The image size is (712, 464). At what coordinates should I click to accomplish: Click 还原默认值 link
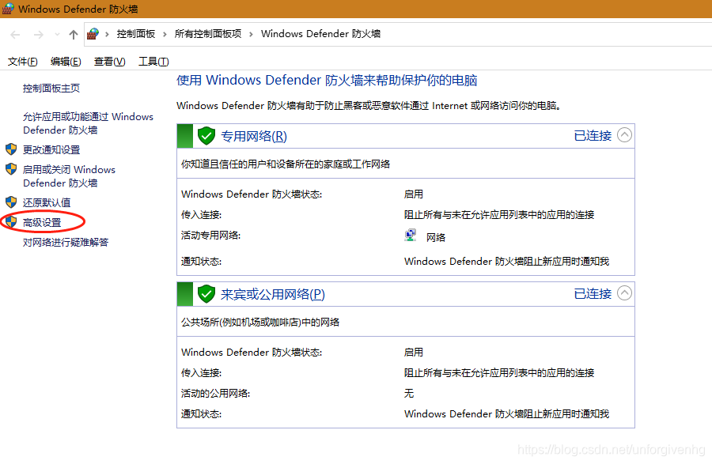click(47, 202)
